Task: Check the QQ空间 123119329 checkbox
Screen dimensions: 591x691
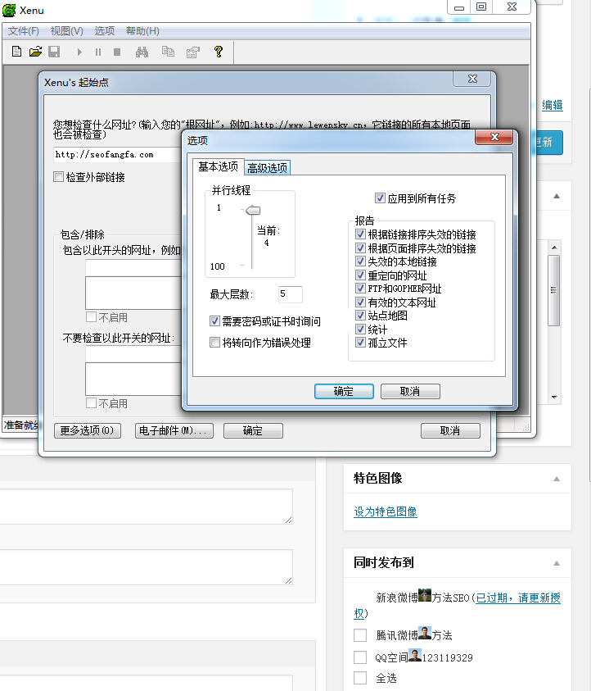Action: [360, 657]
